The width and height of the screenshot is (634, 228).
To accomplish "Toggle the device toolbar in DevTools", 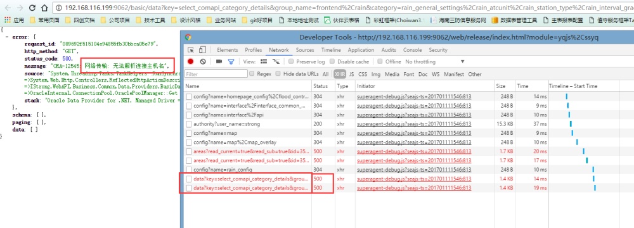I will pos(203,50).
